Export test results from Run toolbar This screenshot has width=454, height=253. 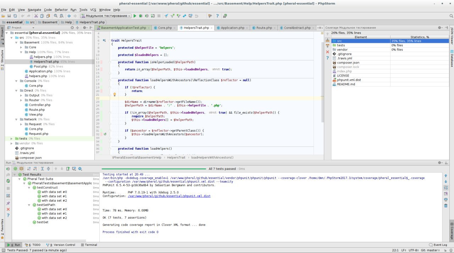(68, 169)
